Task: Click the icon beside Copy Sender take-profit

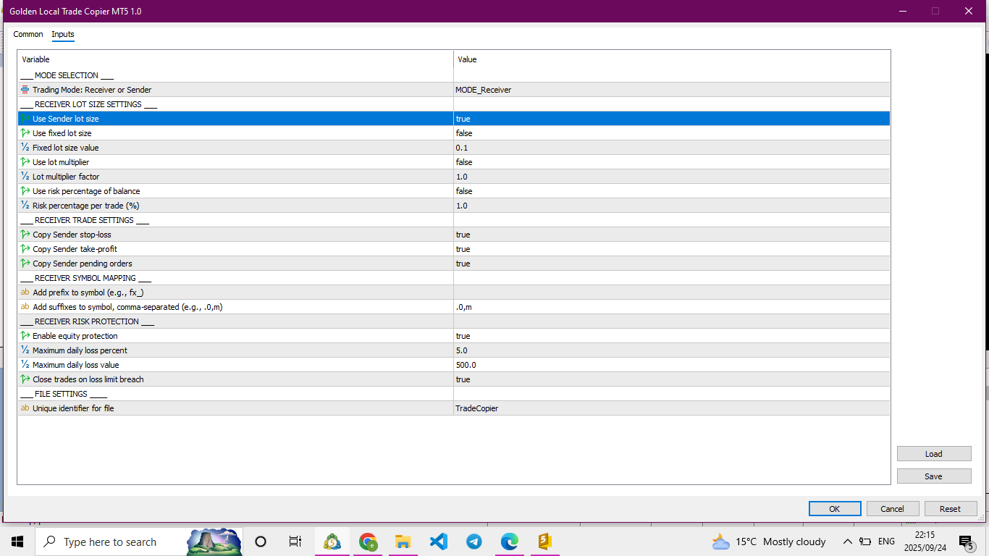Action: click(x=25, y=249)
